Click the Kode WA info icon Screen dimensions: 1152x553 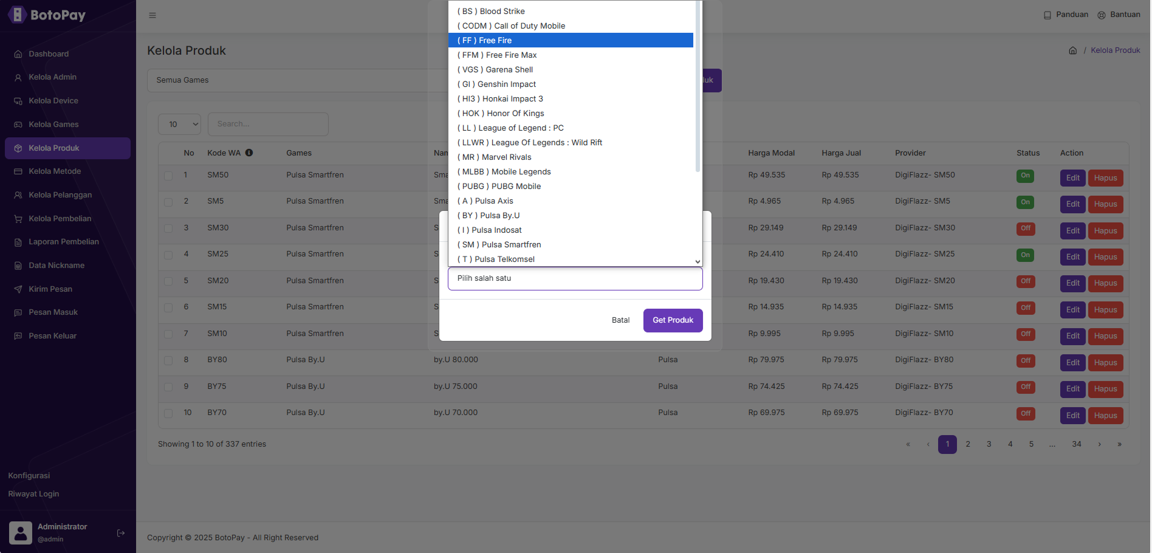coord(249,153)
